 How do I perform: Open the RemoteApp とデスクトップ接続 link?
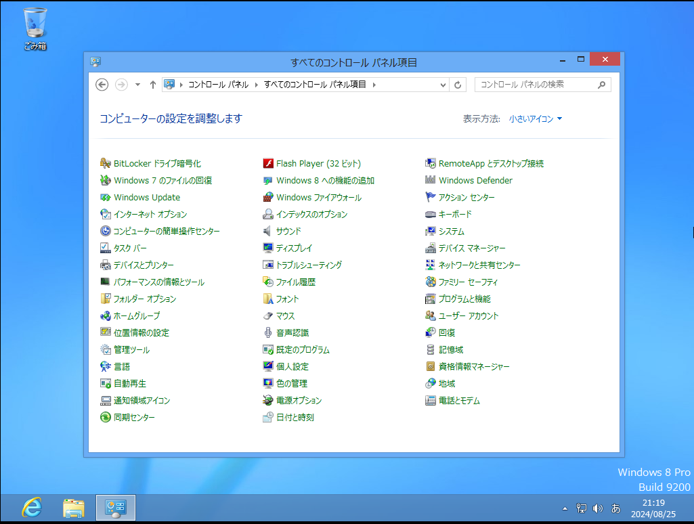491,163
